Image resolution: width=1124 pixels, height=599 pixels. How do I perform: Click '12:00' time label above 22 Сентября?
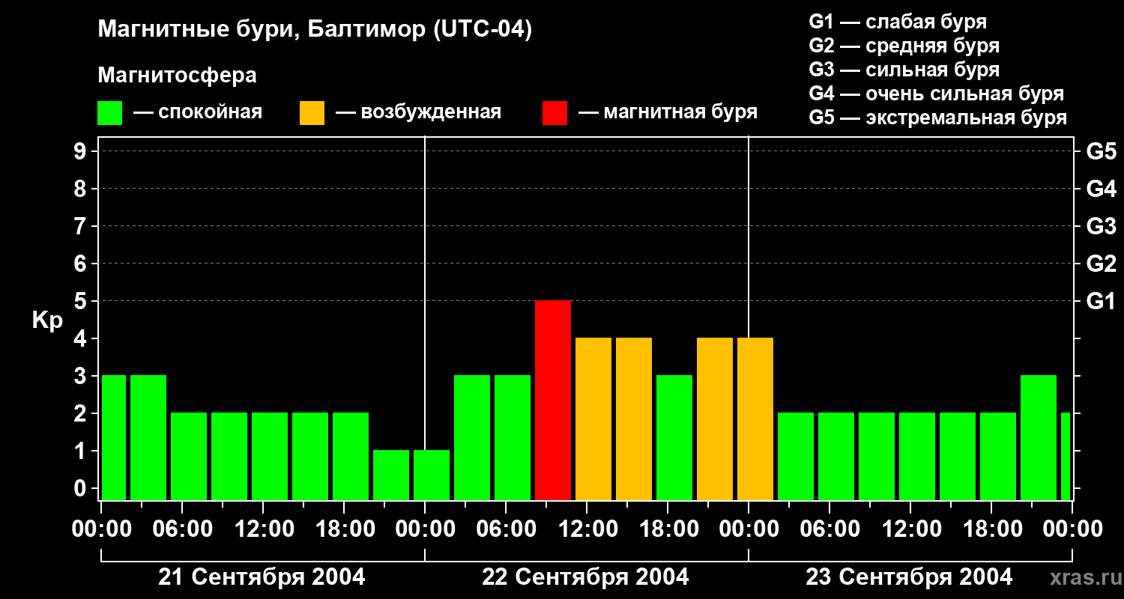(x=588, y=530)
